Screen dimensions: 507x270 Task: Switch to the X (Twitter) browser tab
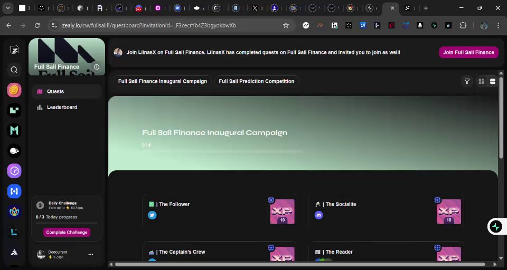coord(255,8)
